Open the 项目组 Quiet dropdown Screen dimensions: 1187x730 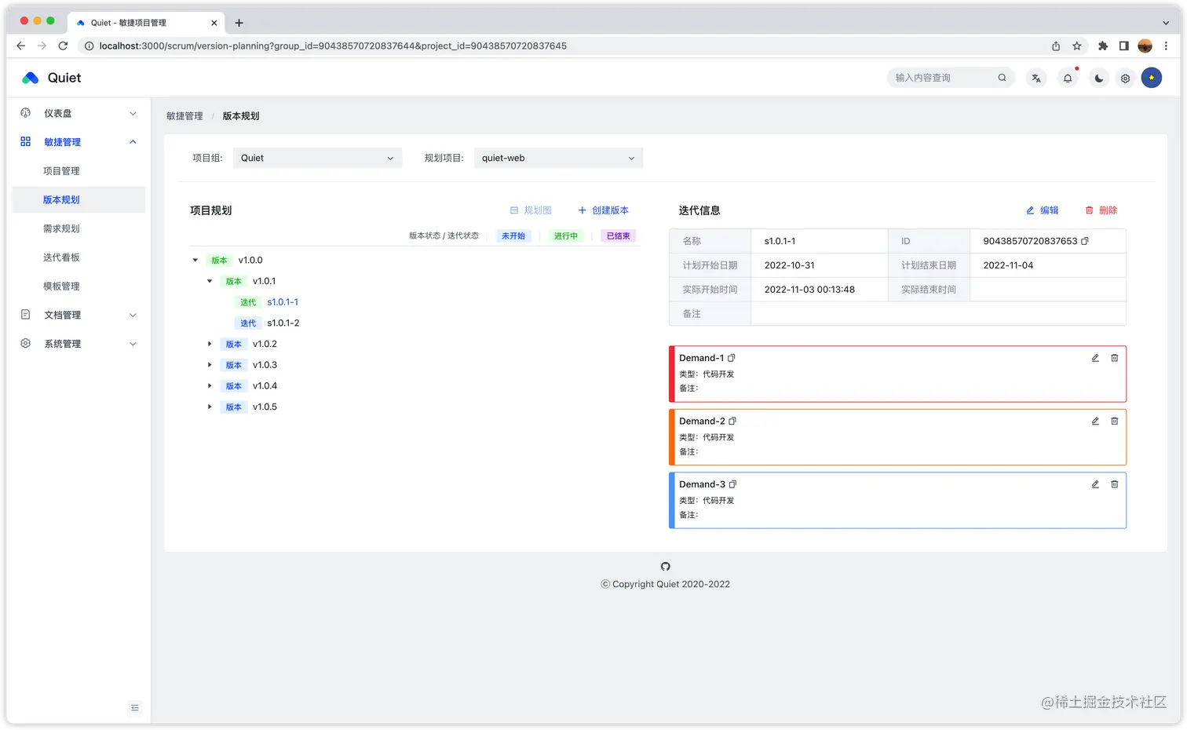pos(317,158)
